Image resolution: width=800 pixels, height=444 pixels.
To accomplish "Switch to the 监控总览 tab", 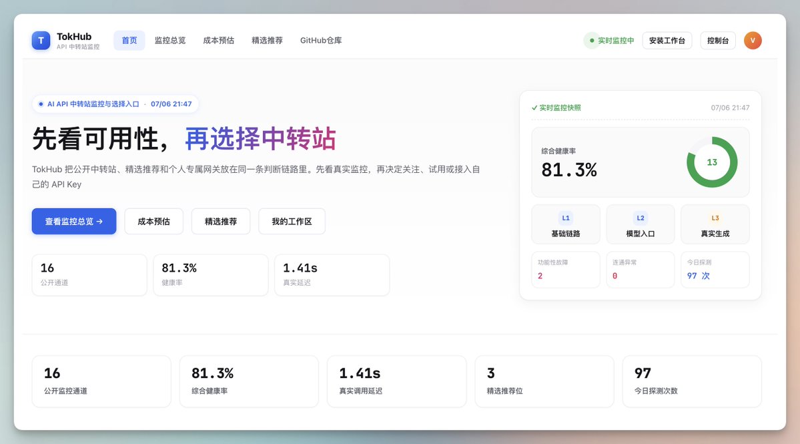I will click(x=170, y=40).
